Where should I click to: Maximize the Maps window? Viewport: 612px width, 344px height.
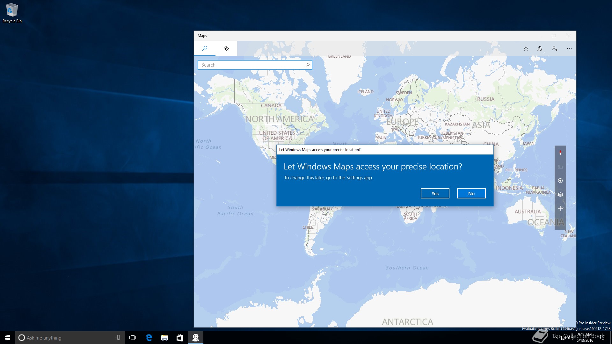click(554, 36)
